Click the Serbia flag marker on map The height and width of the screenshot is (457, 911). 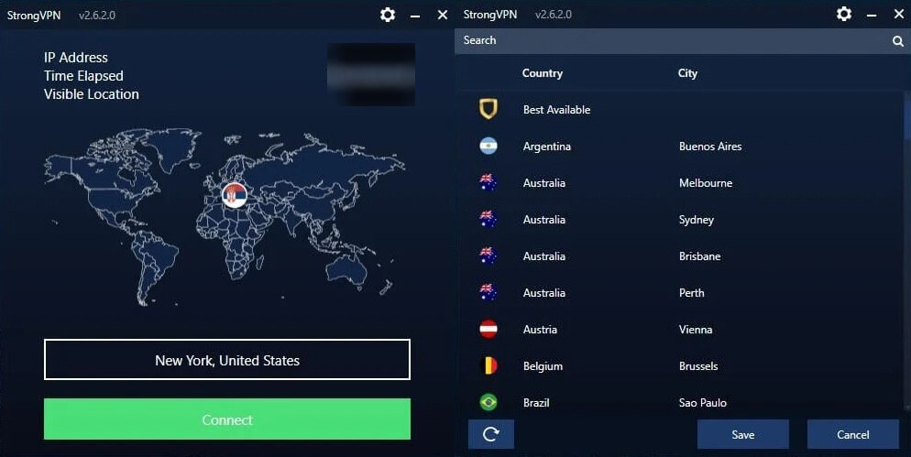[x=235, y=195]
